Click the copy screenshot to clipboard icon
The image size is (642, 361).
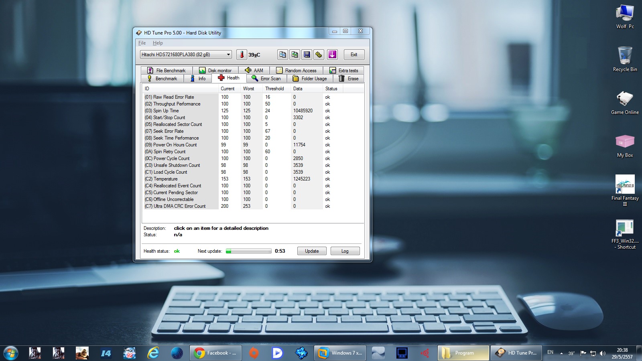coord(295,55)
